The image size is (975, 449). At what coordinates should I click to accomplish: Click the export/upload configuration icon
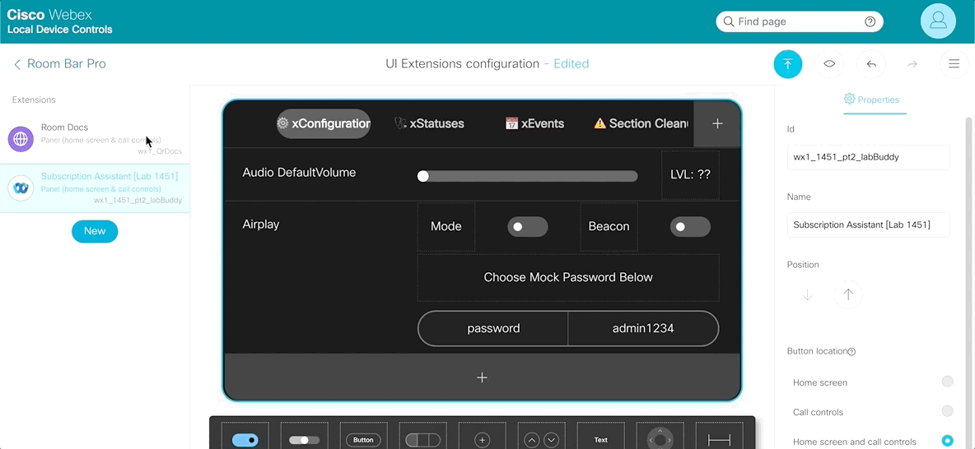(x=787, y=64)
